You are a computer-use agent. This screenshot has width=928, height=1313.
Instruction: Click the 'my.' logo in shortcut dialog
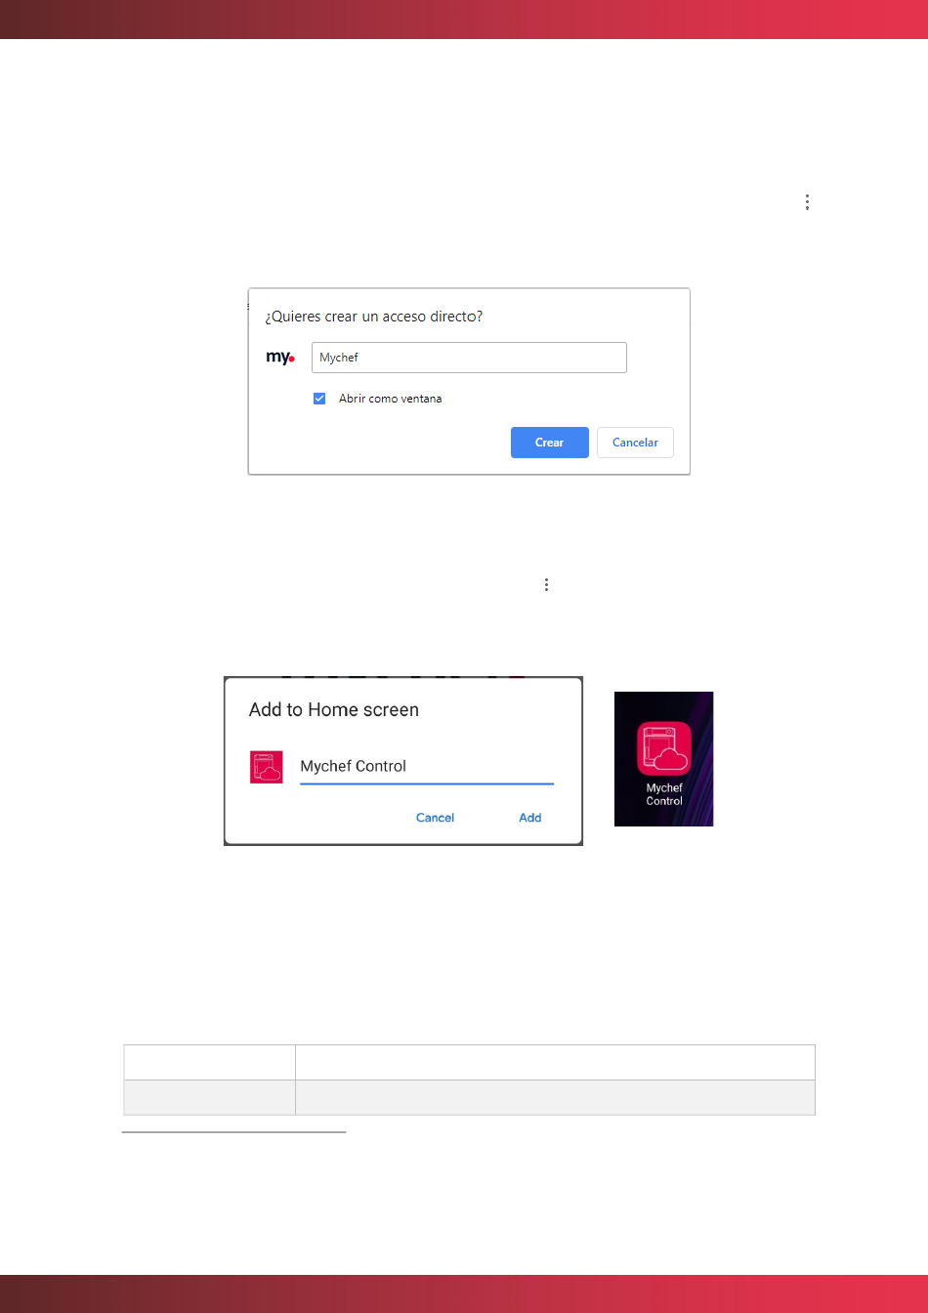pyautogui.click(x=280, y=358)
